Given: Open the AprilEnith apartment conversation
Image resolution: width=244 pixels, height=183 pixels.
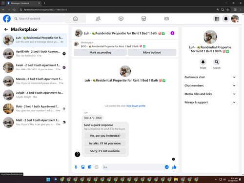Looking at the screenshot, I should [x=34, y=54].
